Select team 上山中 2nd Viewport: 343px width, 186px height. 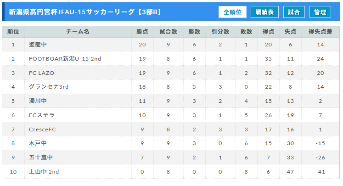click(44, 172)
